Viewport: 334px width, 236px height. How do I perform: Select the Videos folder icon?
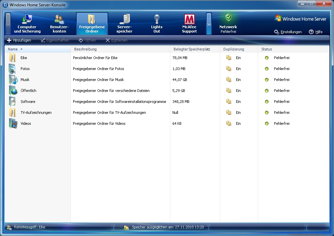click(x=13, y=123)
